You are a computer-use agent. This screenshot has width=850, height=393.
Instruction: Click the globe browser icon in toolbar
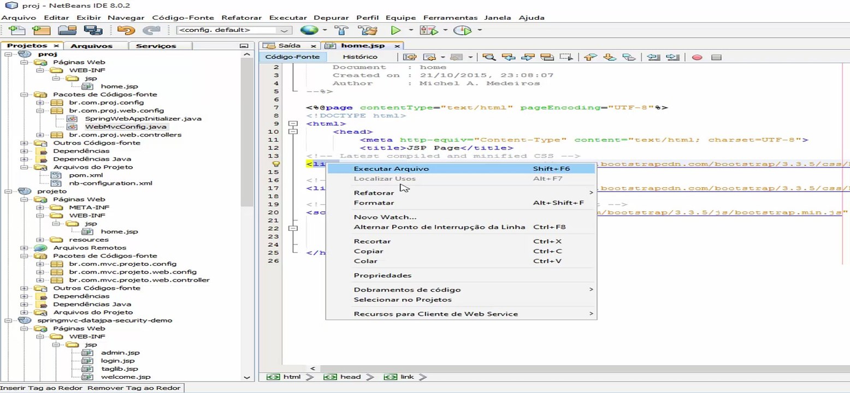pyautogui.click(x=309, y=31)
